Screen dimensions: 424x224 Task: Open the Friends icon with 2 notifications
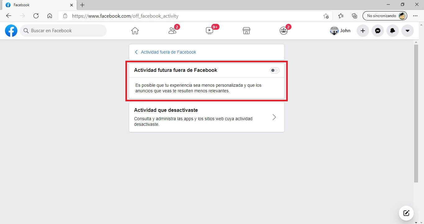(x=172, y=31)
